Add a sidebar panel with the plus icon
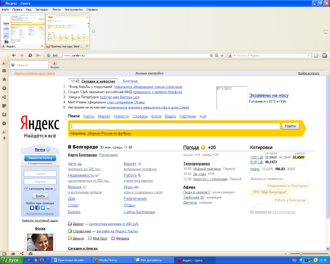The width and height of the screenshot is (330, 264). pyautogui.click(x=4, y=138)
